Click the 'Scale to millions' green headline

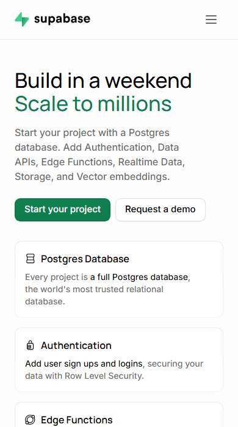click(93, 104)
